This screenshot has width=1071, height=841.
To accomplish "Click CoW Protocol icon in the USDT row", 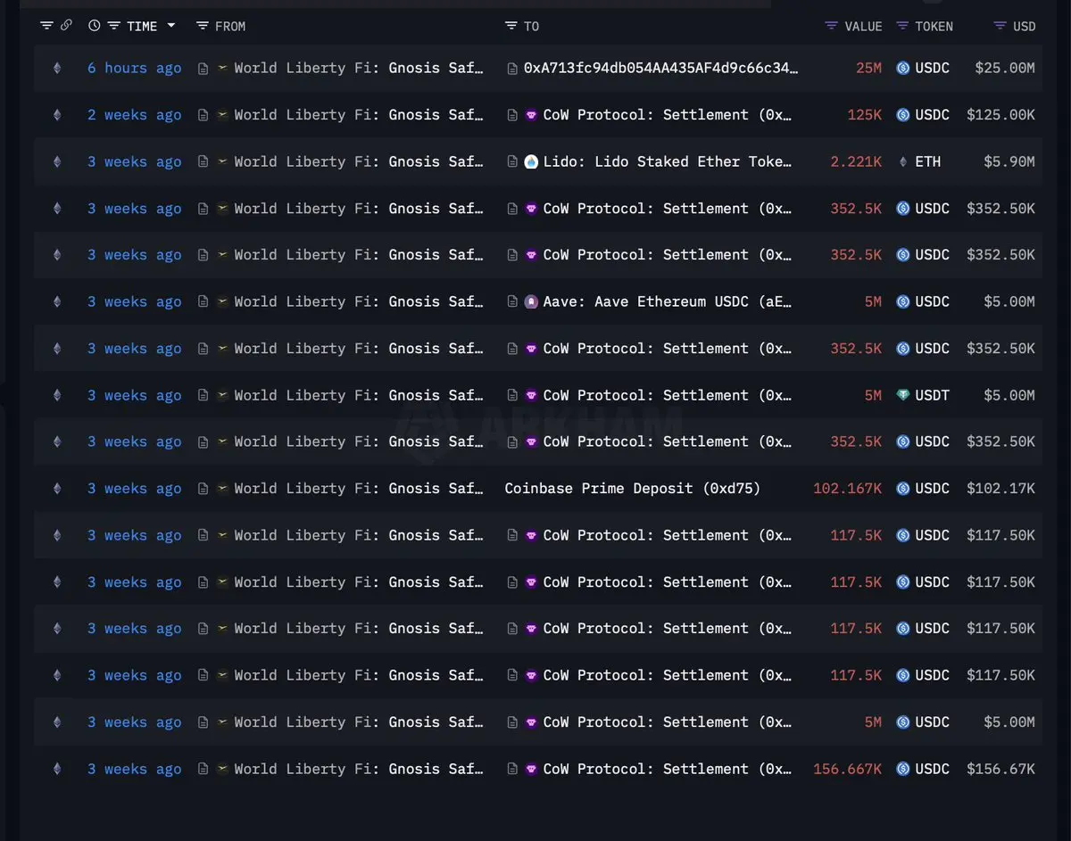I will (x=531, y=395).
